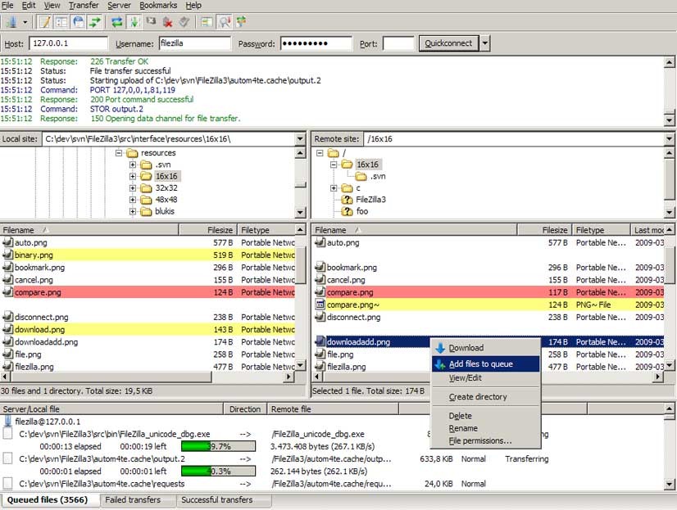Click the disconnect from server icon

168,22
